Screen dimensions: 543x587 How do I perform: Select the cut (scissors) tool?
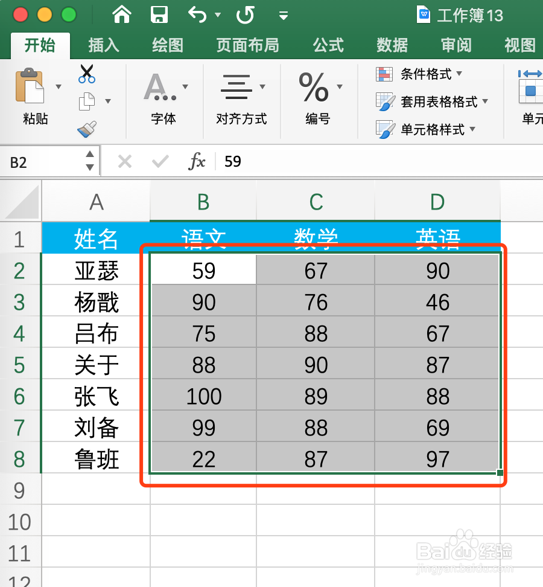click(86, 73)
